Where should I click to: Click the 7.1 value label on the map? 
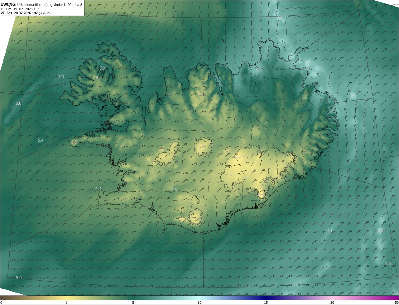coord(330,231)
